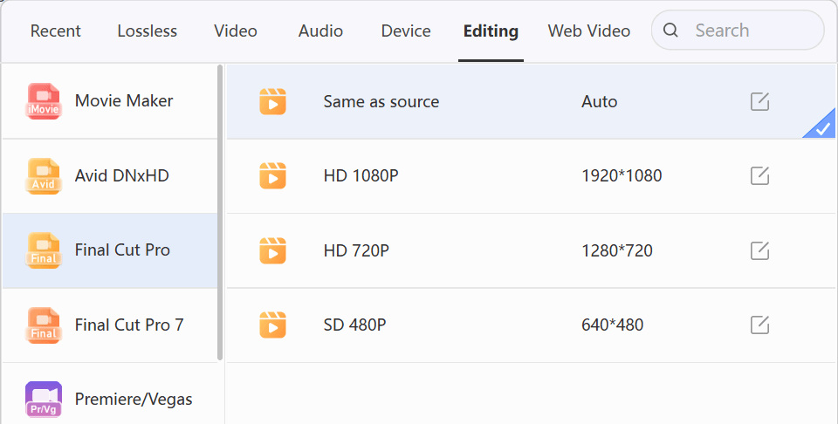Choose the Final Cut Pro 7 label
Viewport: 838px width, 424px height.
129,325
